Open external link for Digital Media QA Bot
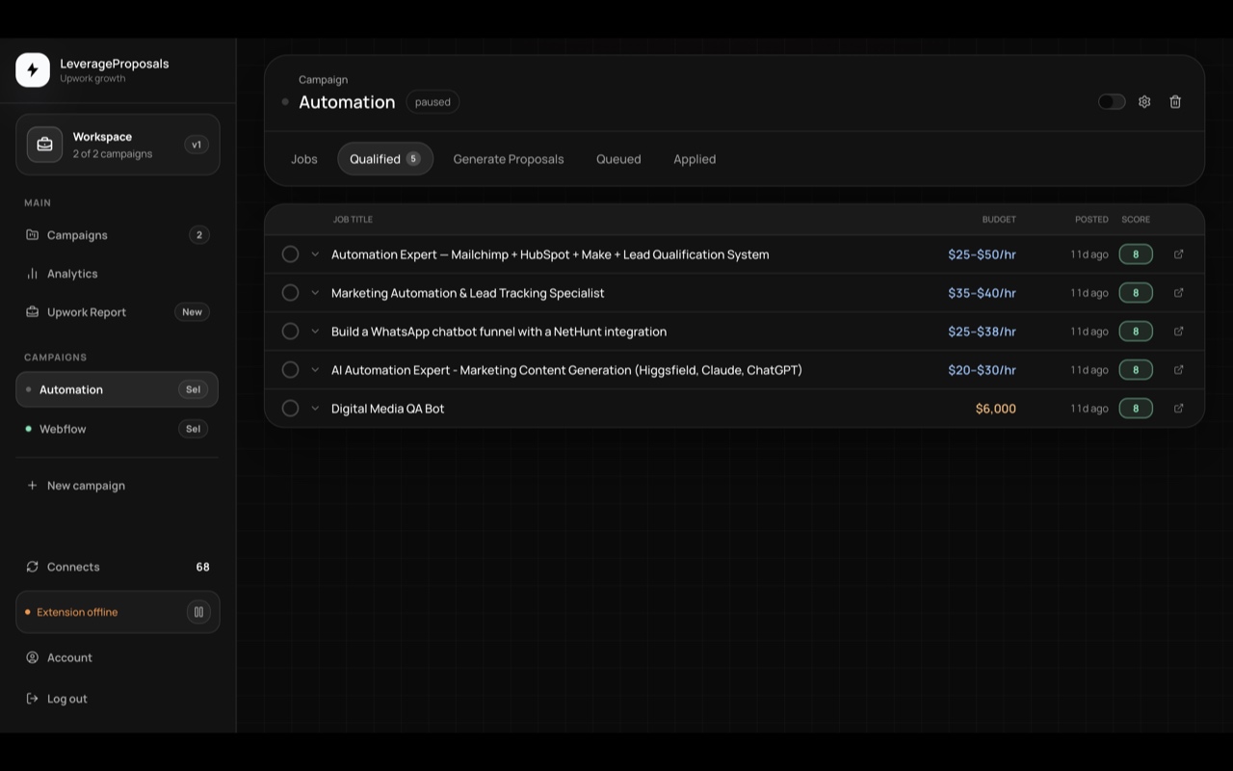The image size is (1233, 771). click(x=1178, y=408)
